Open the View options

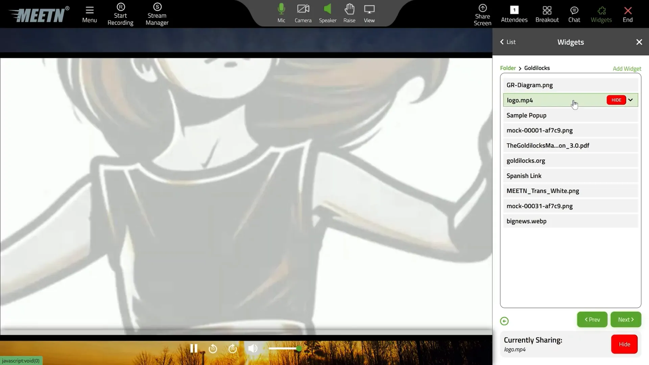pyautogui.click(x=369, y=14)
